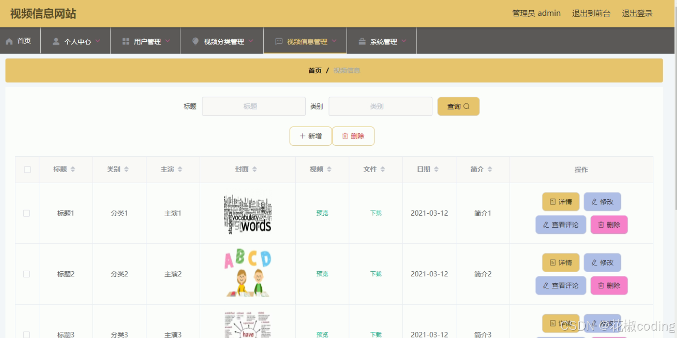Open 详情 for row 标题1
Viewport: 677px width, 338px height.
point(561,202)
